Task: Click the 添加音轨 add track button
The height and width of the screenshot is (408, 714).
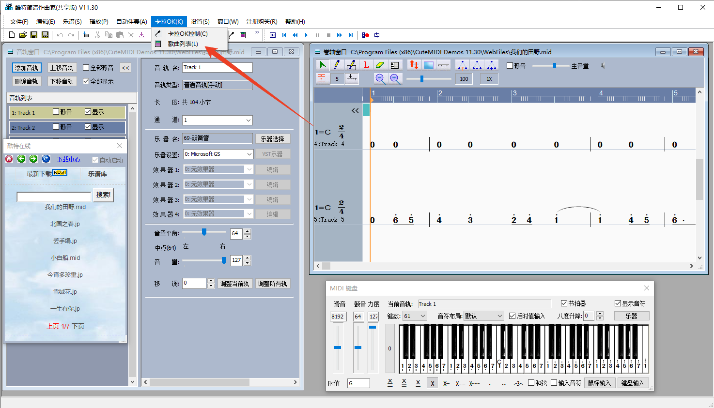Action: (x=27, y=68)
